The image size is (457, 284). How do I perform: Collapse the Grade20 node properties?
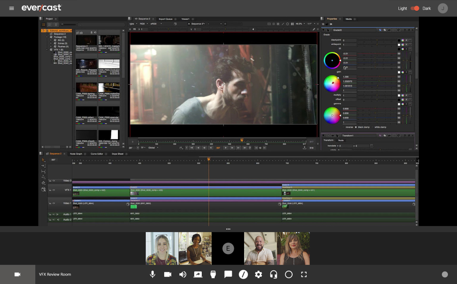(x=324, y=29)
